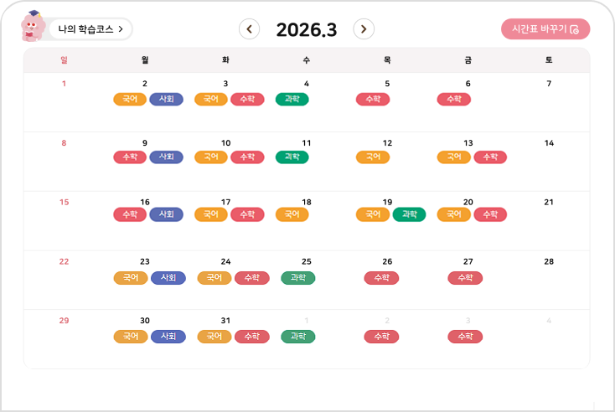Click 국어 tag on March 12
The image size is (615, 412).
coord(373,157)
